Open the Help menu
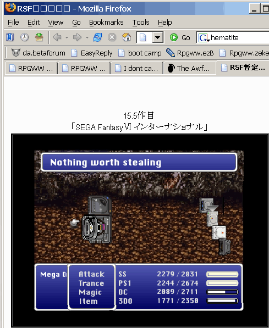The width and height of the screenshot is (269, 328). click(165, 22)
